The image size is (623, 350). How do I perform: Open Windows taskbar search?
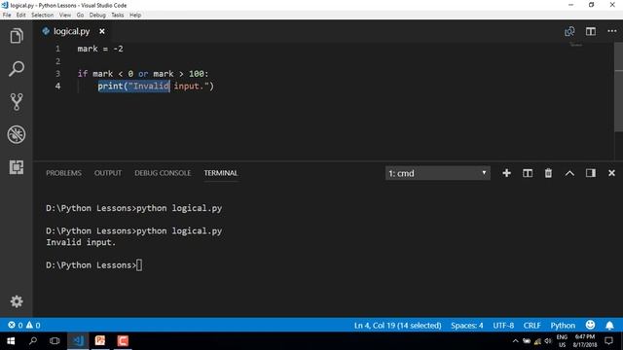tap(33, 341)
